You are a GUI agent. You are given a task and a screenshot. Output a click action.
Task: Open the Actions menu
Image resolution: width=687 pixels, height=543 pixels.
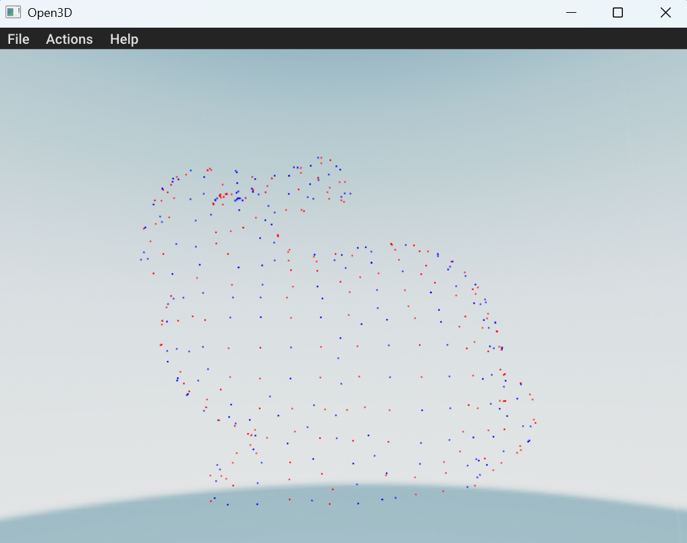point(70,39)
